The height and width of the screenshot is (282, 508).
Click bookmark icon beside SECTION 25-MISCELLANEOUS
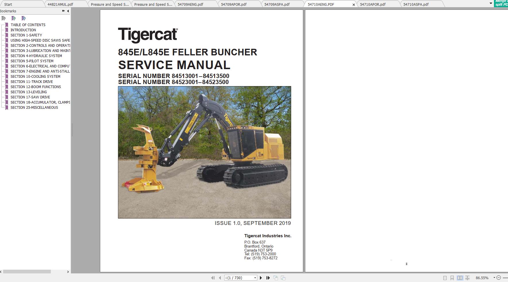[7, 108]
